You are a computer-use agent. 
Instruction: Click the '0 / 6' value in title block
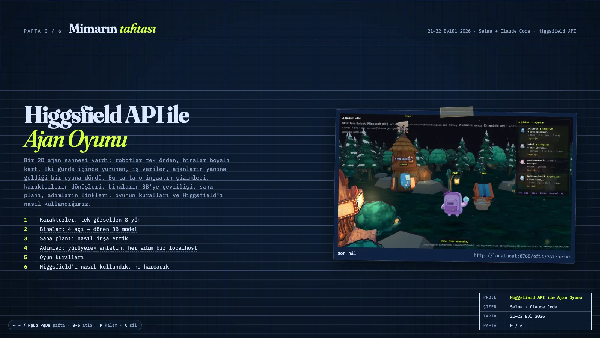tap(516, 326)
